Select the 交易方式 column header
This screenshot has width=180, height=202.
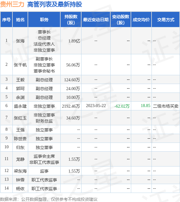166,20
